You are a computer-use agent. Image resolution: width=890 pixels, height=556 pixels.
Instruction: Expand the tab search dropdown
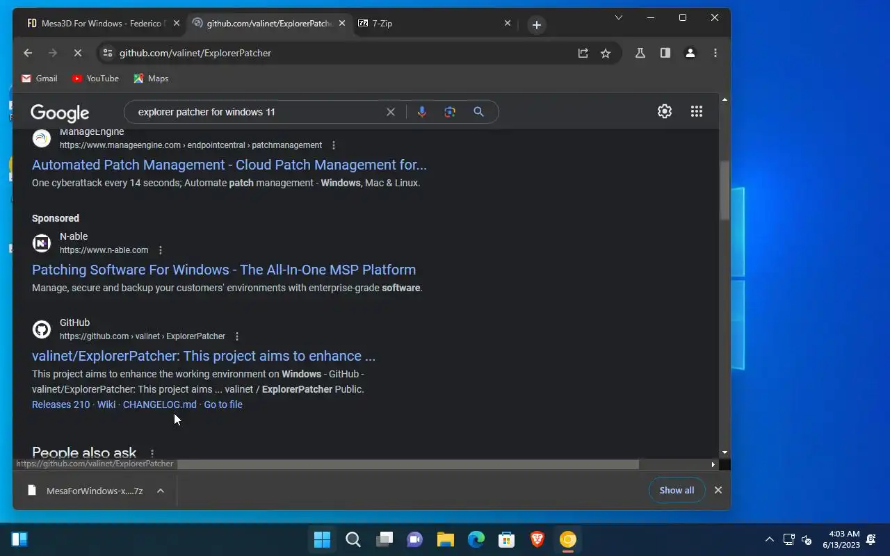(618, 17)
